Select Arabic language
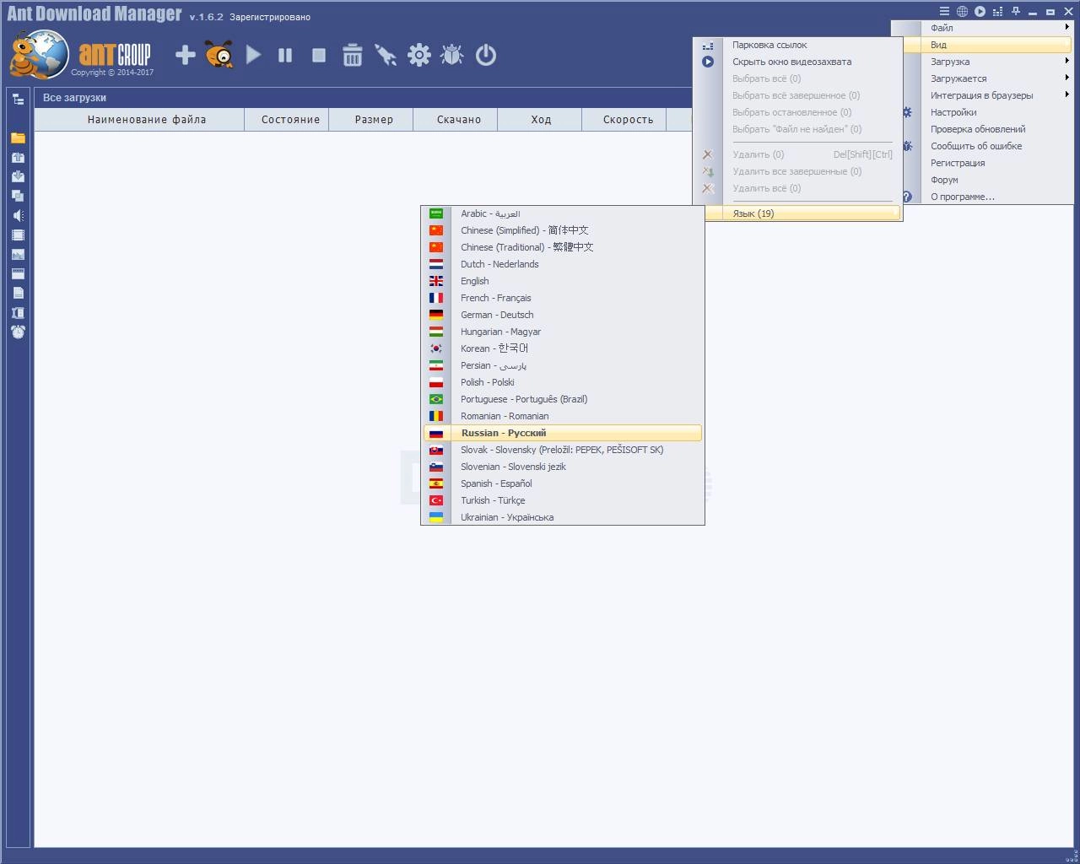 pyautogui.click(x=563, y=213)
